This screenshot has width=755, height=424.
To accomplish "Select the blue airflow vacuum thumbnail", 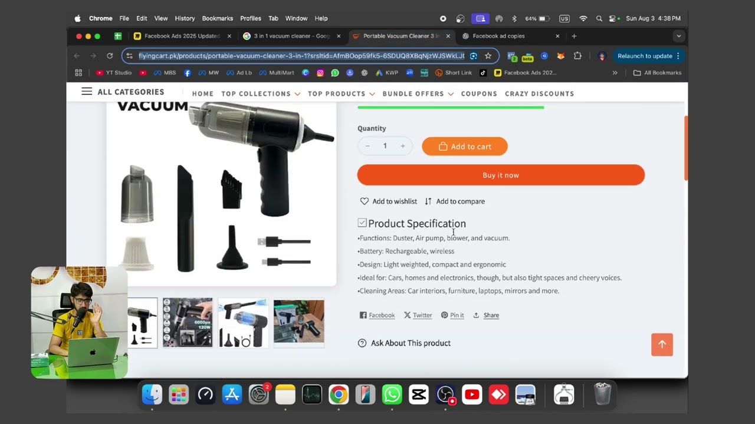I will (x=243, y=322).
